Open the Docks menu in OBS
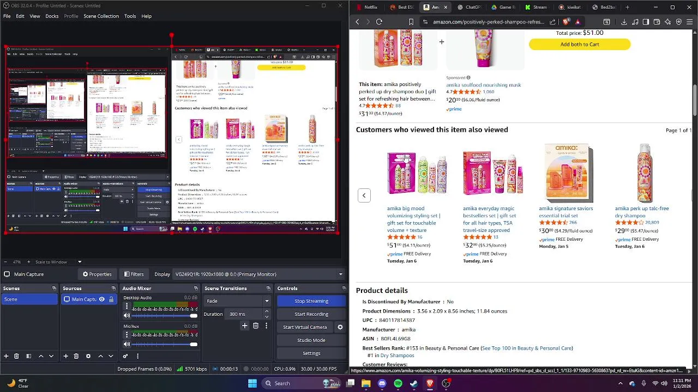 point(52,16)
